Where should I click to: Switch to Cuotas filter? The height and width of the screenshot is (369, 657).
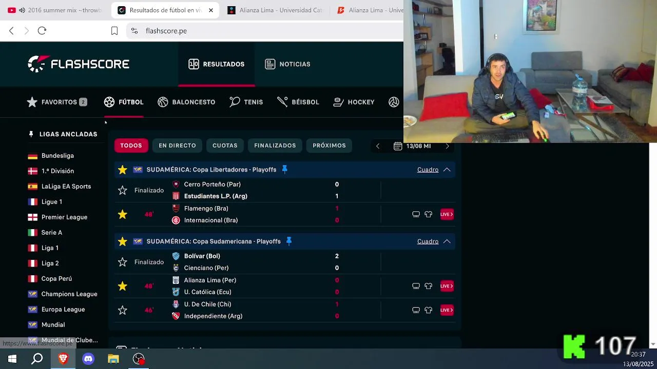click(x=225, y=146)
